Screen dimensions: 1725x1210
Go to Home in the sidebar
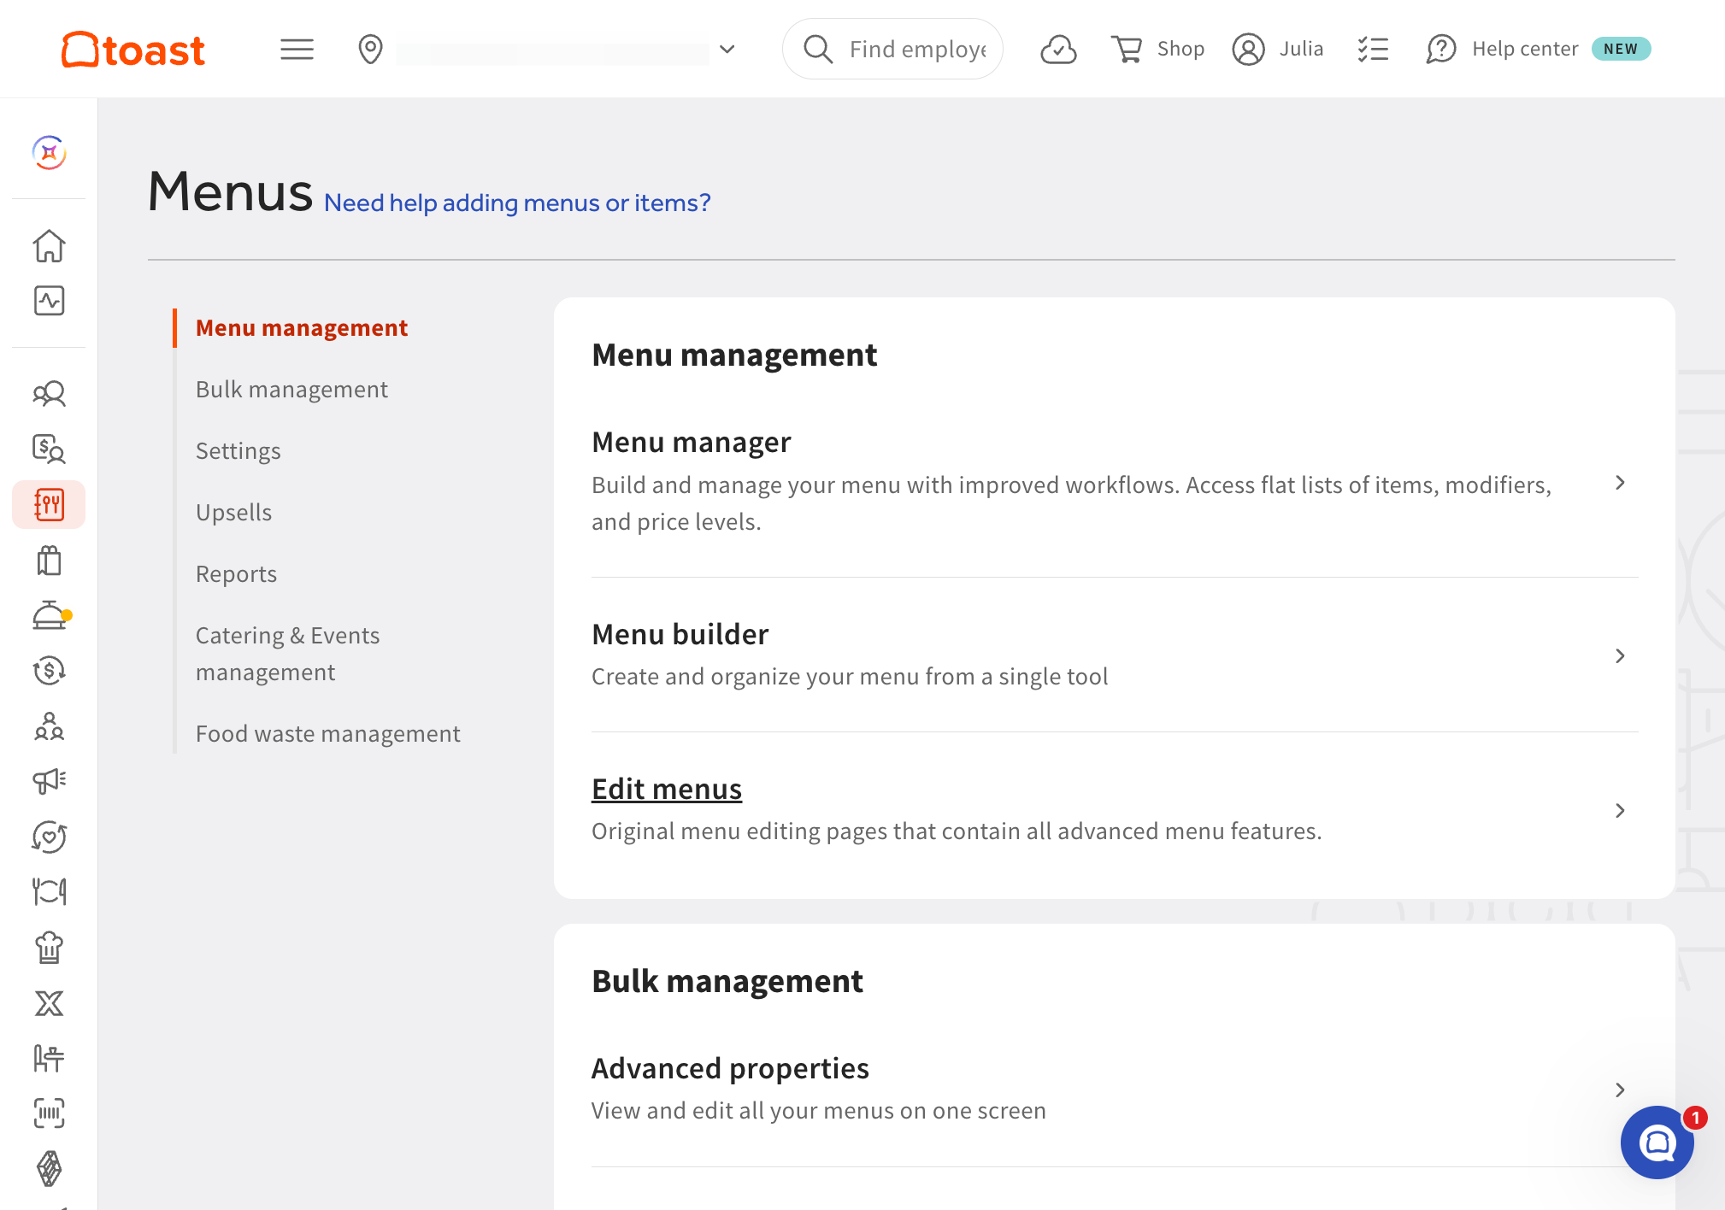tap(50, 246)
